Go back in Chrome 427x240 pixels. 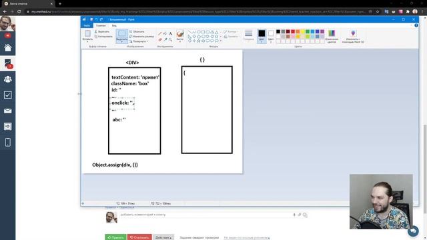tap(5, 12)
